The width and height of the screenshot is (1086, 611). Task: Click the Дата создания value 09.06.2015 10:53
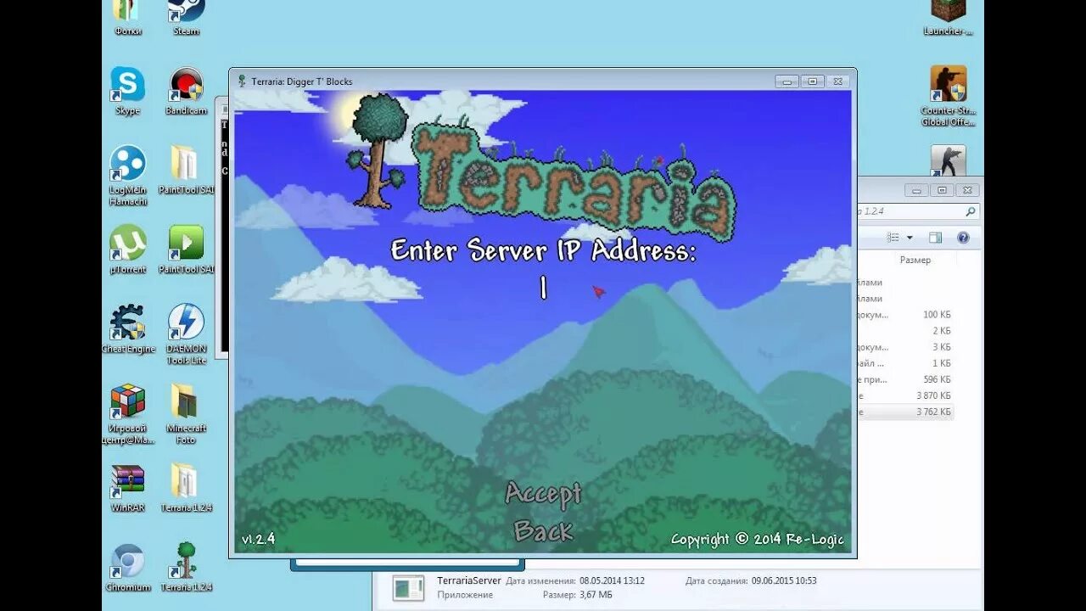pyautogui.click(x=784, y=580)
